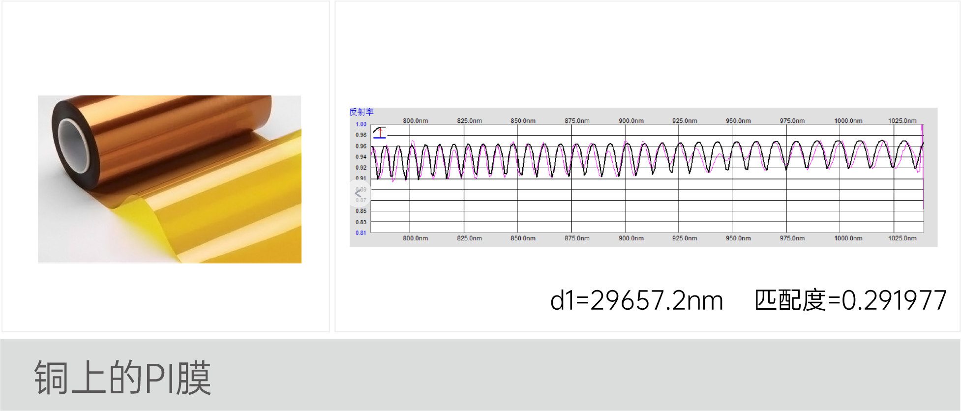
Task: Click the 800.0nm label on the bottom axis
Action: pos(415,238)
